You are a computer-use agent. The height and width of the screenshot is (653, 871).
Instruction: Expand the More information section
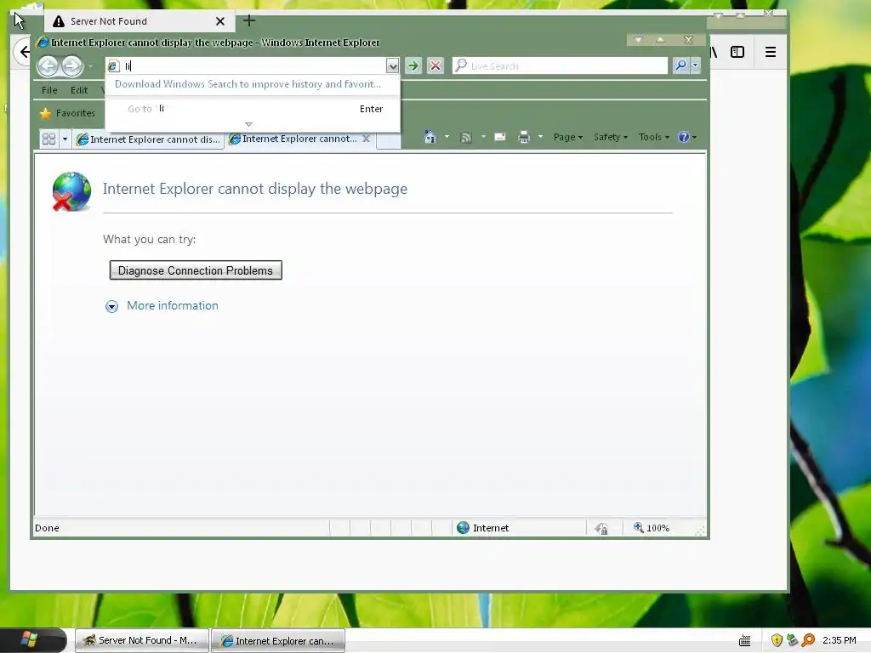pyautogui.click(x=111, y=306)
